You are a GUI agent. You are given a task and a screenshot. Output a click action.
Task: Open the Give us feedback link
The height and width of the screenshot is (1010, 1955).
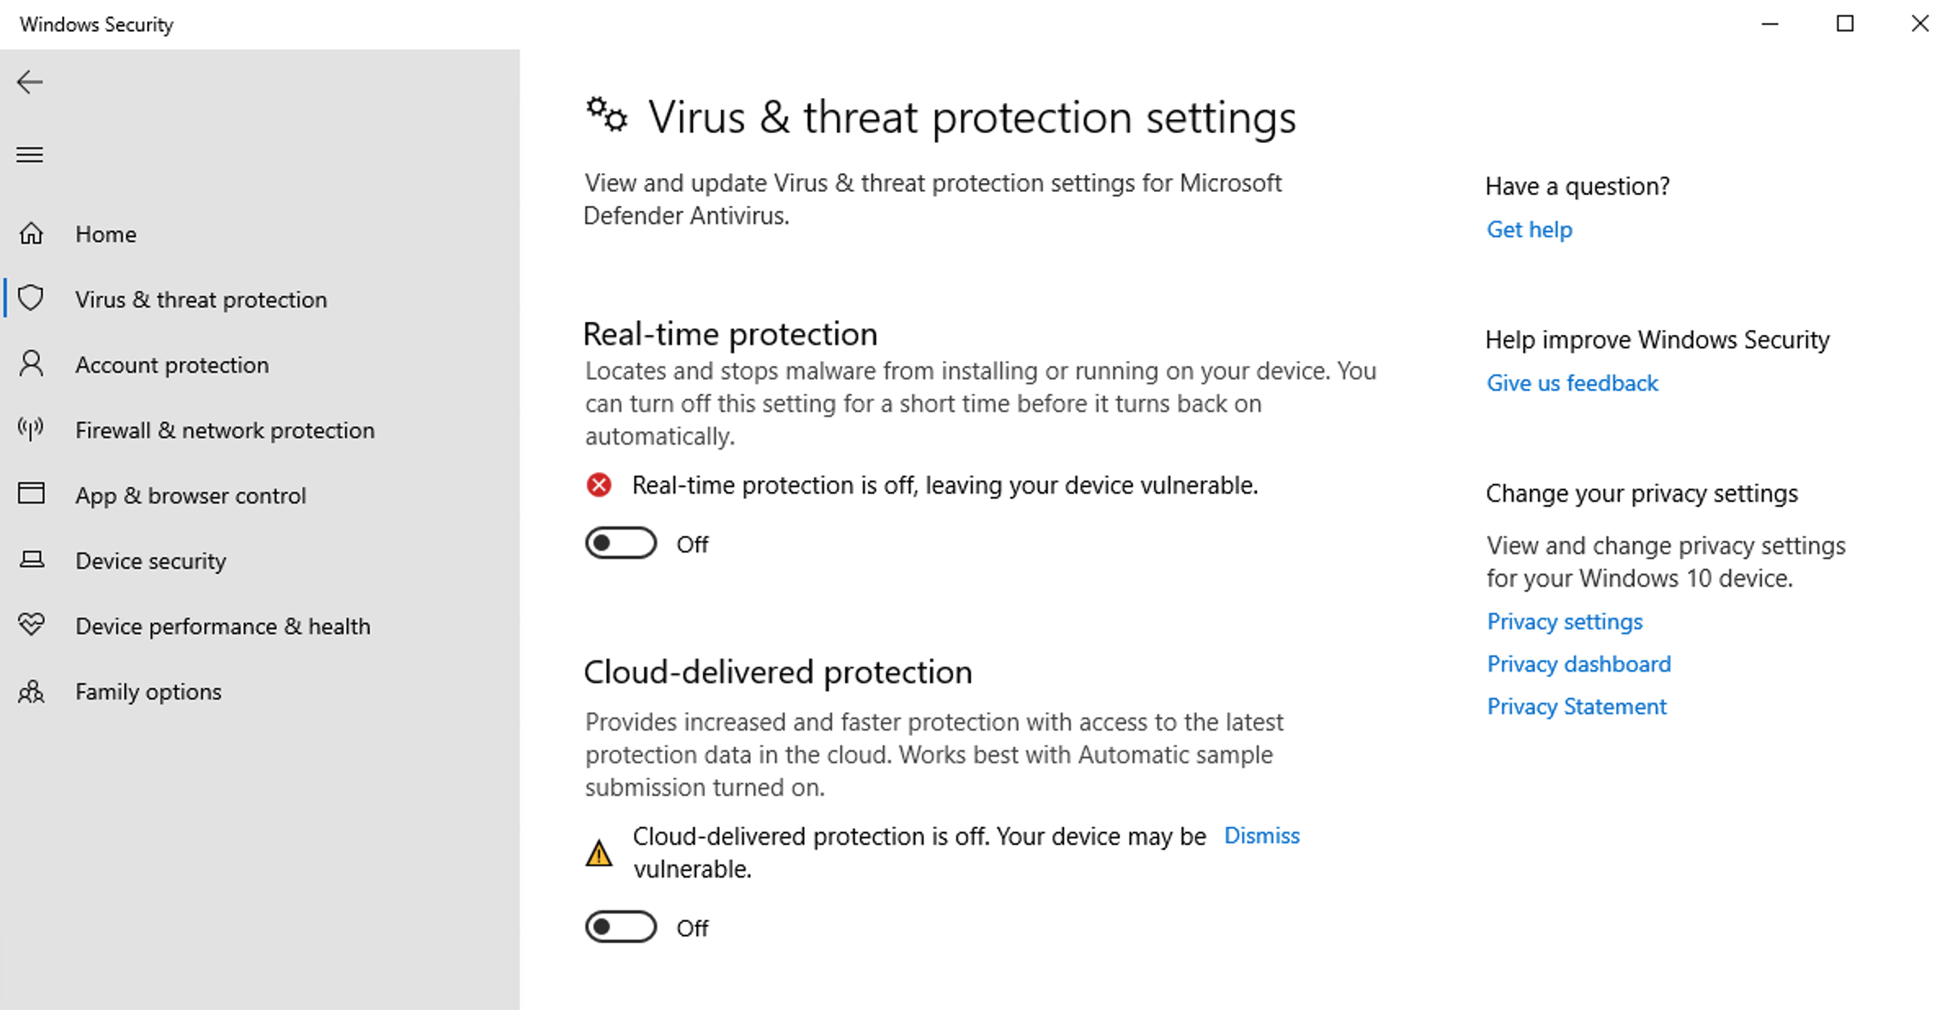click(x=1572, y=383)
